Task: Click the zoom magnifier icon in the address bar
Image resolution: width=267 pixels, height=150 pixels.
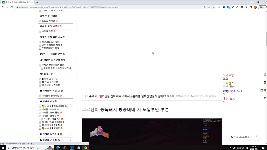Action: pyautogui.click(x=205, y=7)
